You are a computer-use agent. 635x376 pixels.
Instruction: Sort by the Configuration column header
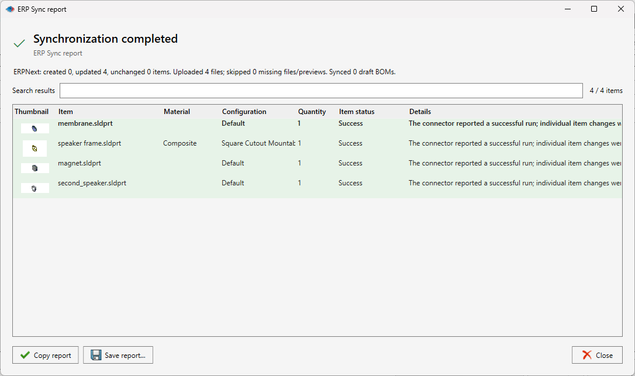click(244, 112)
